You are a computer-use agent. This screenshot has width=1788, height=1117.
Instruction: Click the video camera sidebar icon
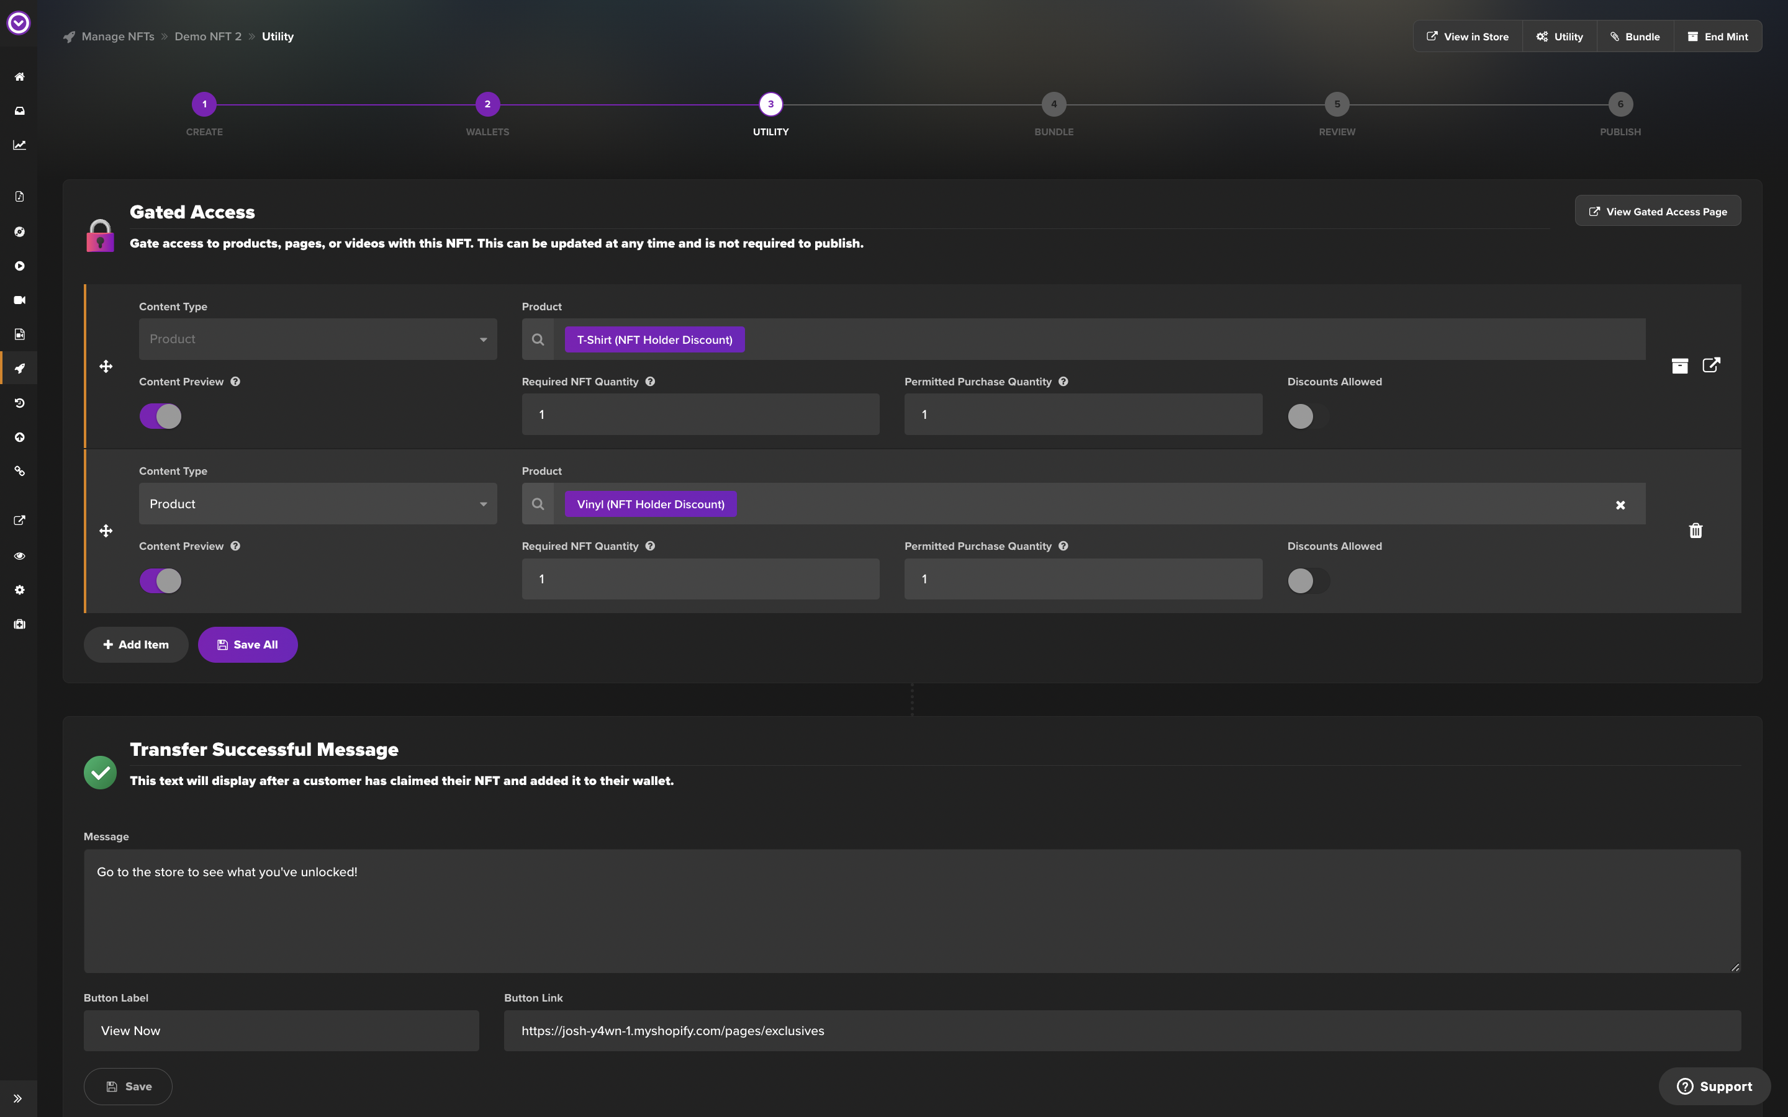[18, 298]
